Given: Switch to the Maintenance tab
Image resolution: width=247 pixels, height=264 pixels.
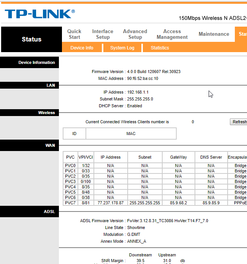Looking at the screenshot, I should 214,34.
